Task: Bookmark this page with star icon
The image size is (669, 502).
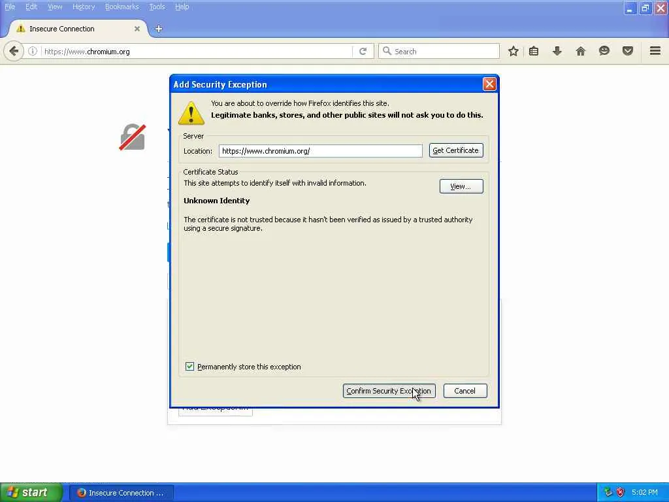Action: (514, 51)
